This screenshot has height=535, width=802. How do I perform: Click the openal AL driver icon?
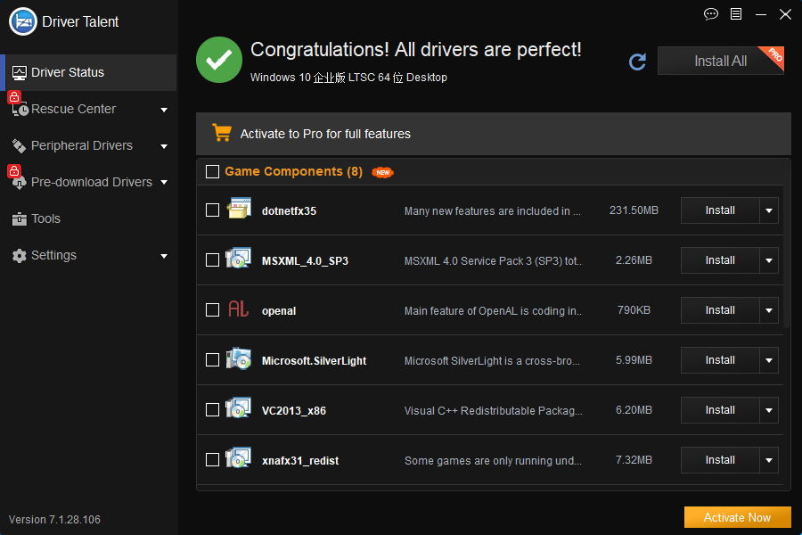240,309
